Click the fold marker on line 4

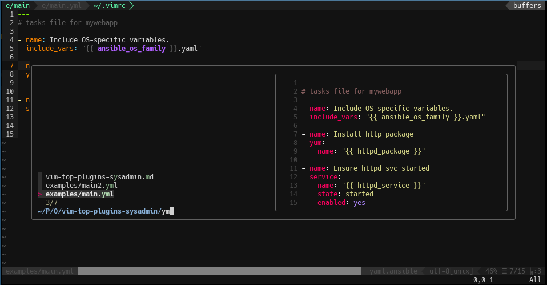point(20,40)
